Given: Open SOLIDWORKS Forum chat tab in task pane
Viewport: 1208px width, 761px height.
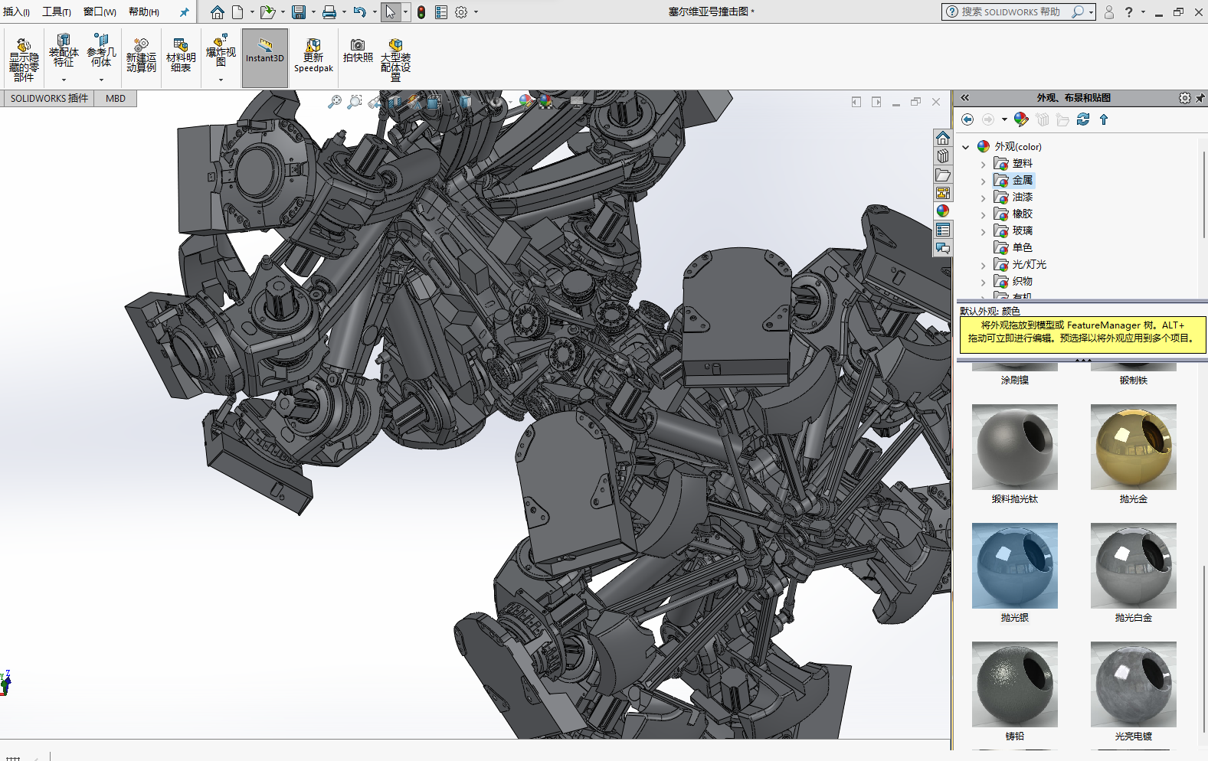Looking at the screenshot, I should pyautogui.click(x=943, y=248).
